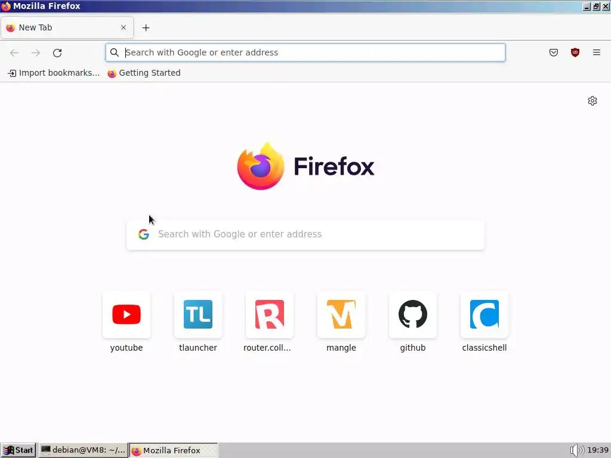Image resolution: width=611 pixels, height=458 pixels.
Task: Select the New Tab tab
Action: pyautogui.click(x=67, y=27)
